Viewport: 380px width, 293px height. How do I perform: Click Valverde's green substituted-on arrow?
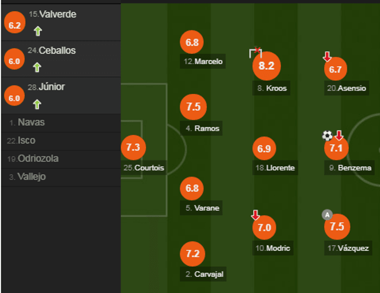tap(37, 31)
